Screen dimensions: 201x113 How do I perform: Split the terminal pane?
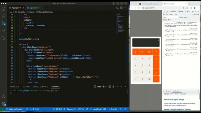[x=110, y=87]
